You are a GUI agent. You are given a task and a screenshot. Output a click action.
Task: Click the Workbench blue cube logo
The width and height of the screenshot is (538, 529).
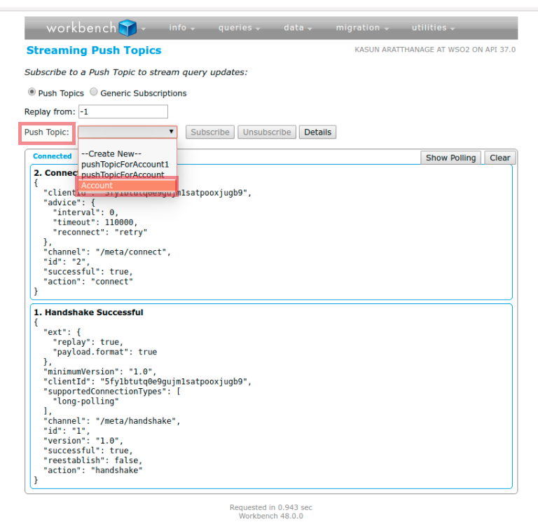click(x=127, y=27)
